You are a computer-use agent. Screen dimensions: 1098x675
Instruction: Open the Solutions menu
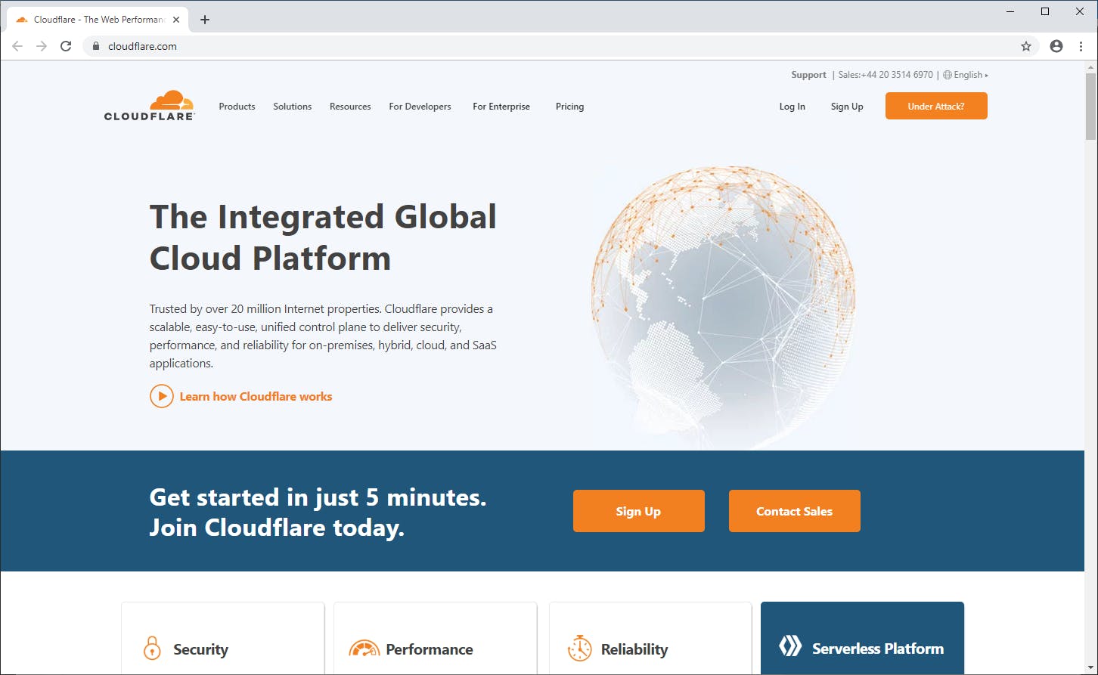tap(293, 107)
